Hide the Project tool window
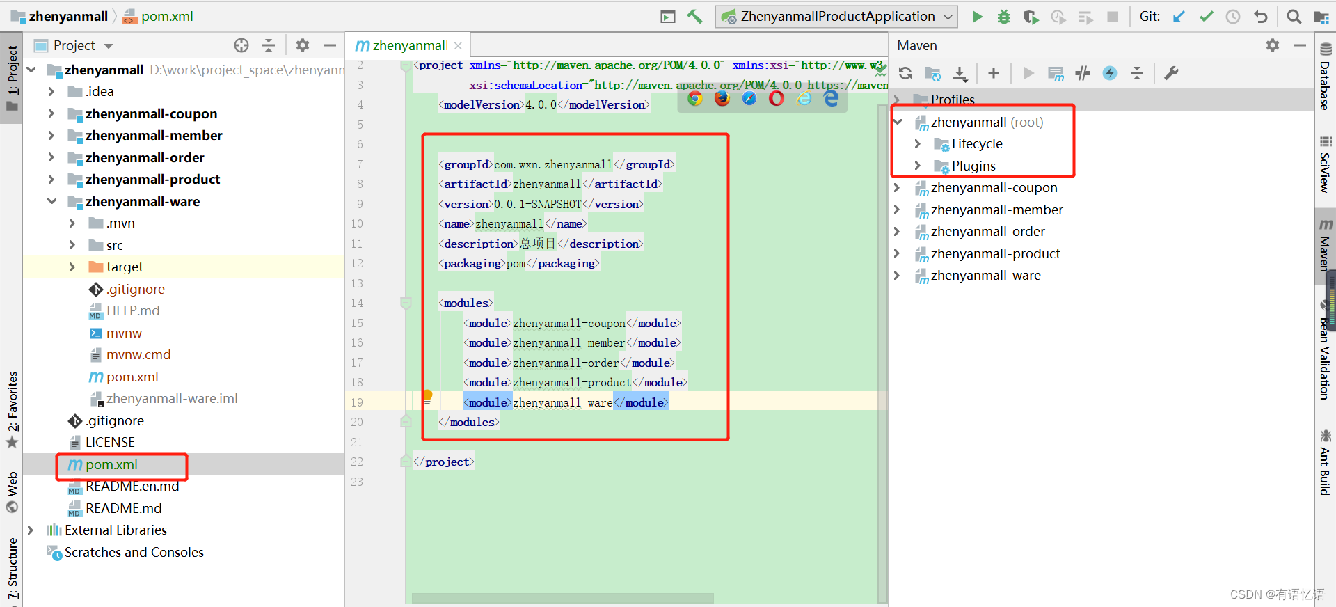This screenshot has width=1336, height=607. click(330, 46)
